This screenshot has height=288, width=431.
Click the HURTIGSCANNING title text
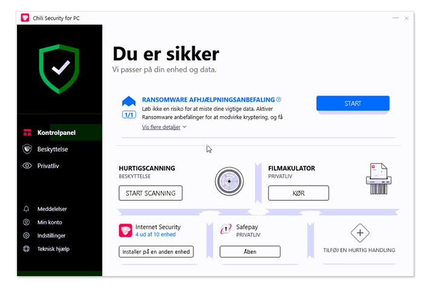(x=147, y=168)
